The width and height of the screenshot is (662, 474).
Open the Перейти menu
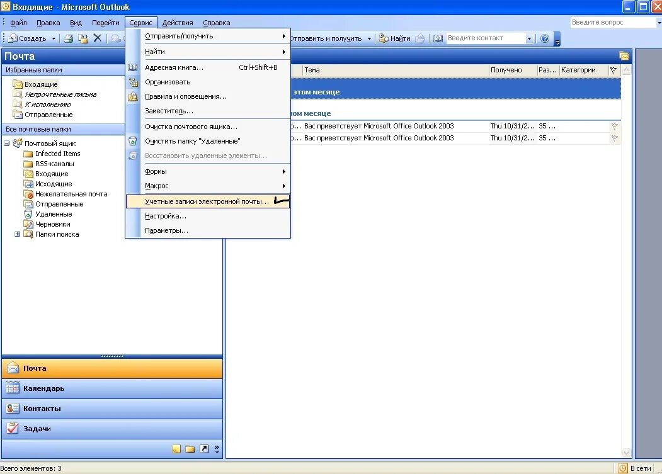click(x=106, y=23)
